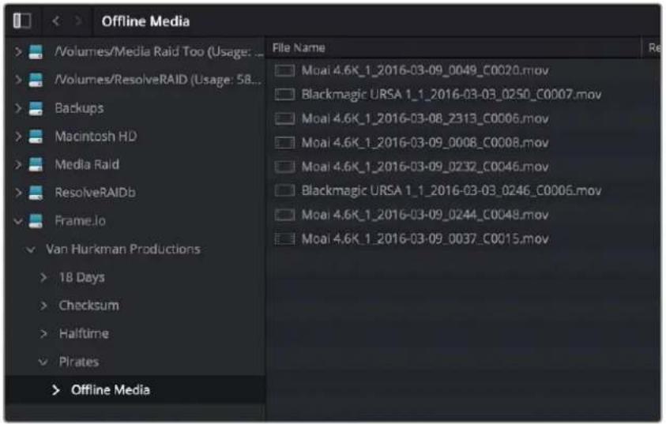Expand the Media Raid Too volume
This screenshot has height=424, width=666.
[x=18, y=52]
